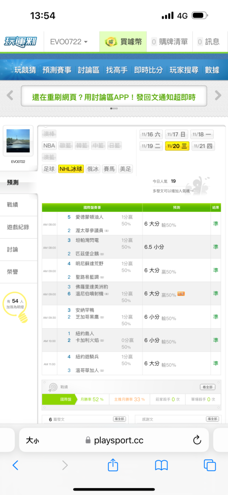
Task: Tap 看全部 beside 6 篇發文
Action: (x=120, y=419)
